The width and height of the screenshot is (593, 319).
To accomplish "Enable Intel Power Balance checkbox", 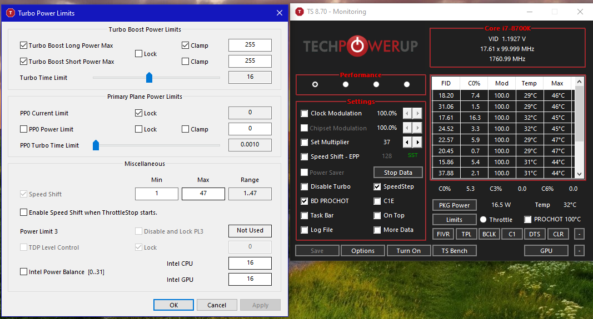I will click(x=23, y=271).
